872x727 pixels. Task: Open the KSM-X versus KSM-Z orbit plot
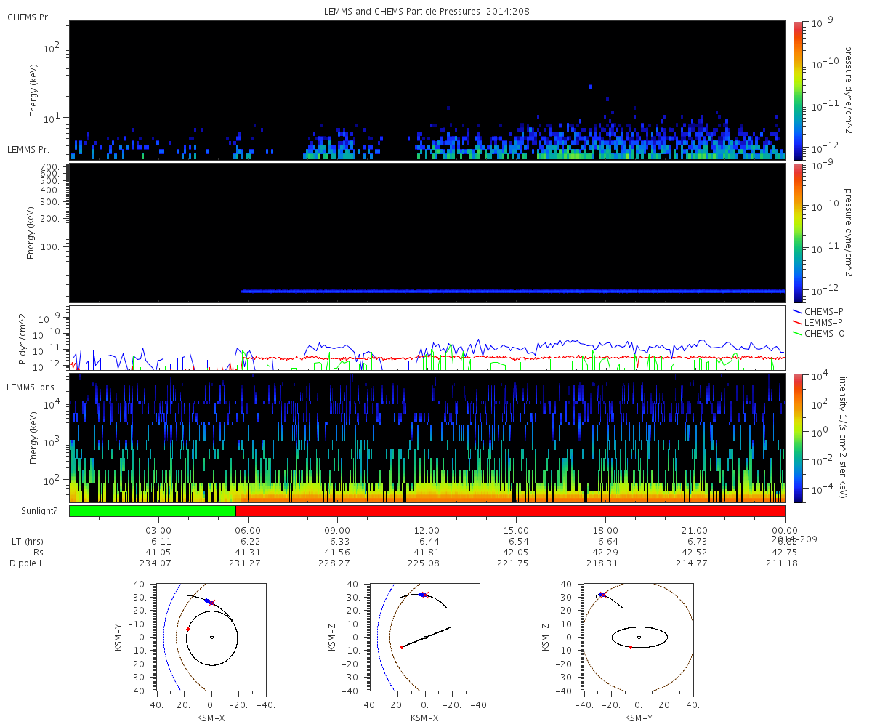(425, 637)
